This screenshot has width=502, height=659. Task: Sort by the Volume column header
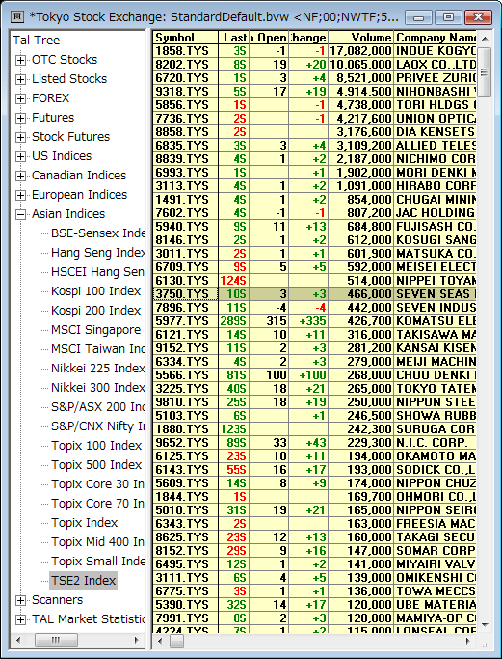(361, 38)
